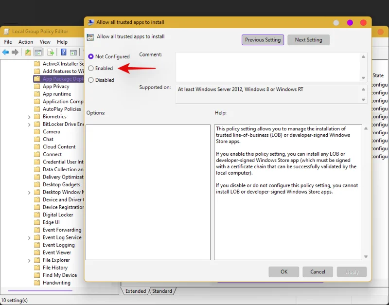Expand the Biometrics tree node
The height and width of the screenshot is (305, 389).
29,117
